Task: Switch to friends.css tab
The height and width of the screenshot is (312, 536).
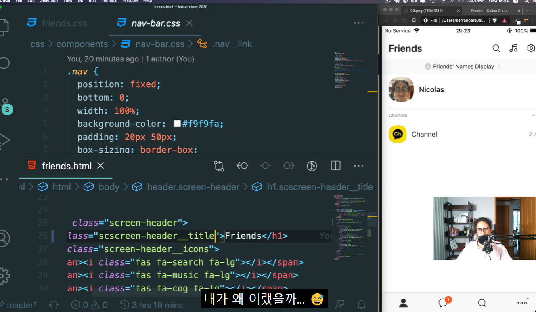Action: 57,23
